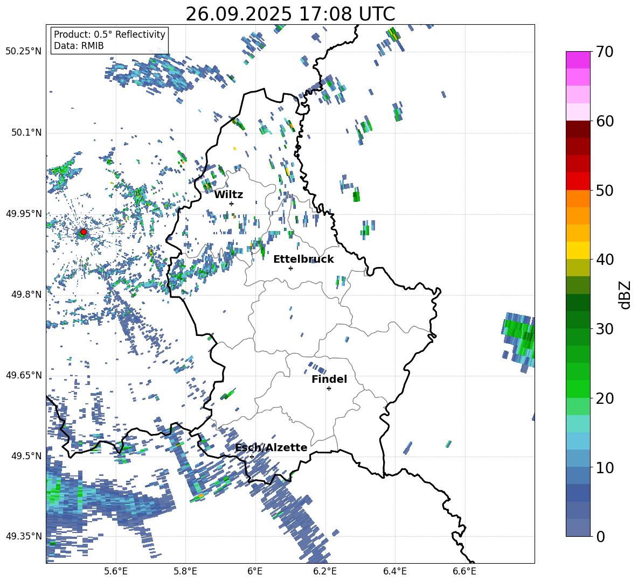
Task: Pick the yellow colorbar swatch just above 40
Action: coord(578,250)
